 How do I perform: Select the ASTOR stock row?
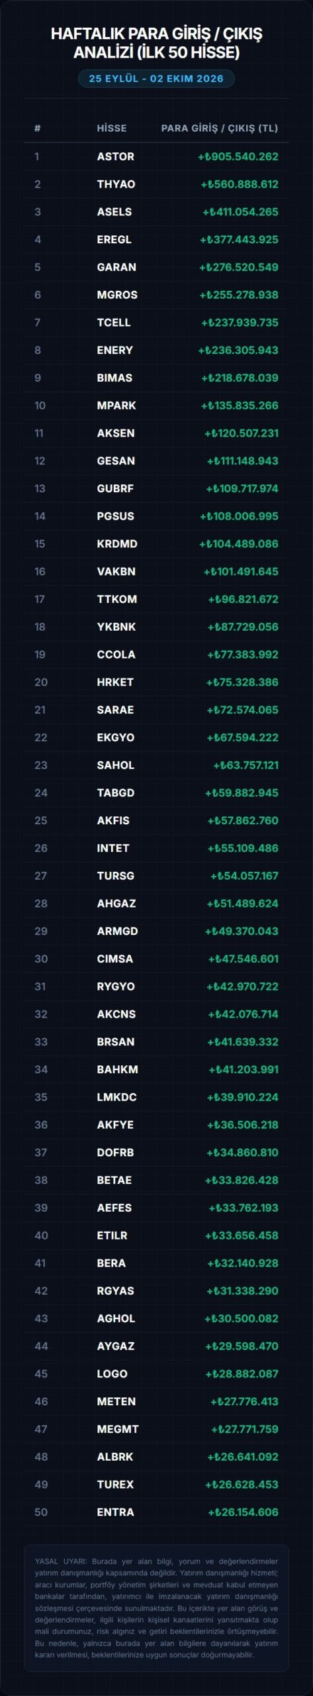click(156, 156)
